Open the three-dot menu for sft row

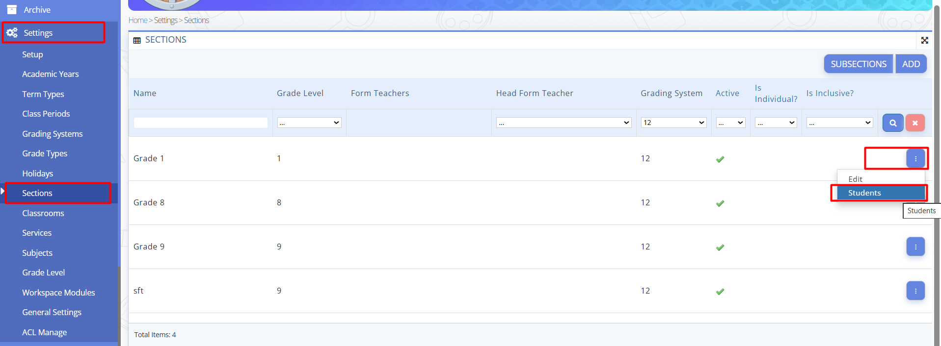click(x=915, y=291)
